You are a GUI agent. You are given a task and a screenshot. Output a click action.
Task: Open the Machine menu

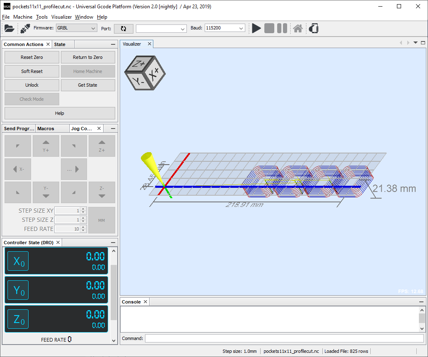click(x=23, y=17)
